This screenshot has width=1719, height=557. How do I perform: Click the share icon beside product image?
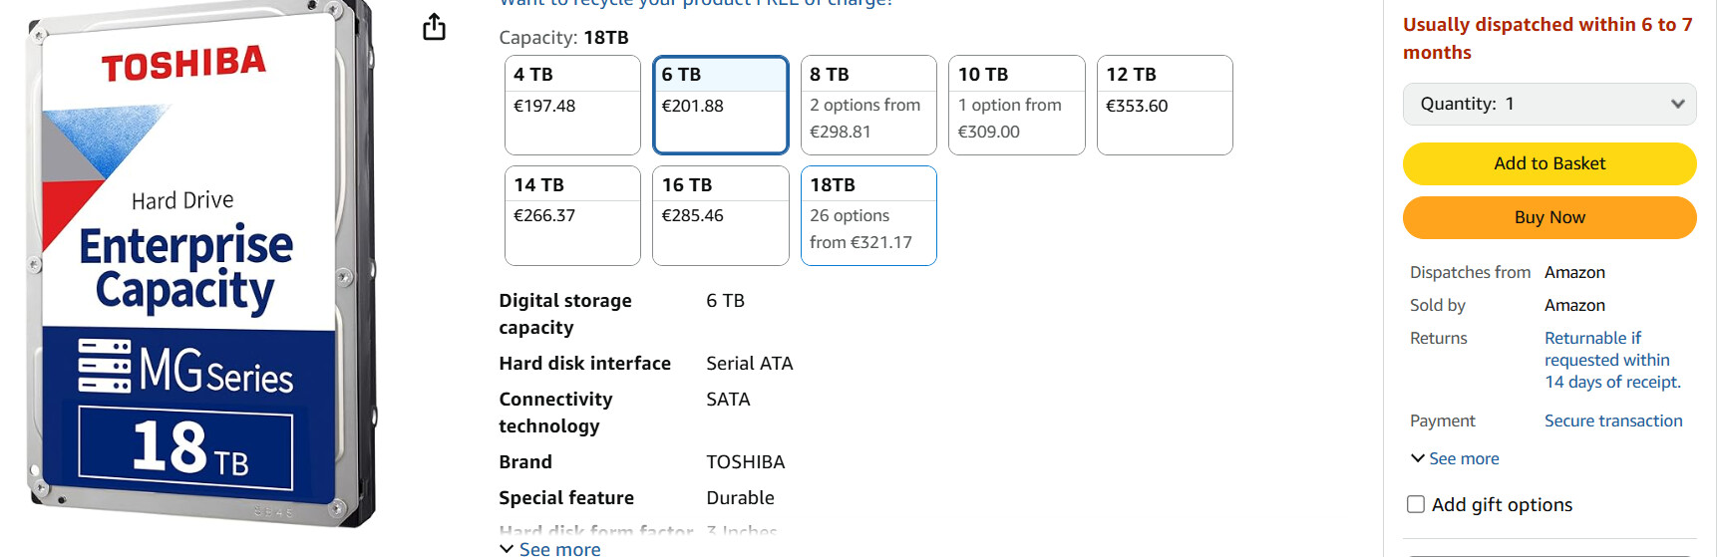point(434,27)
